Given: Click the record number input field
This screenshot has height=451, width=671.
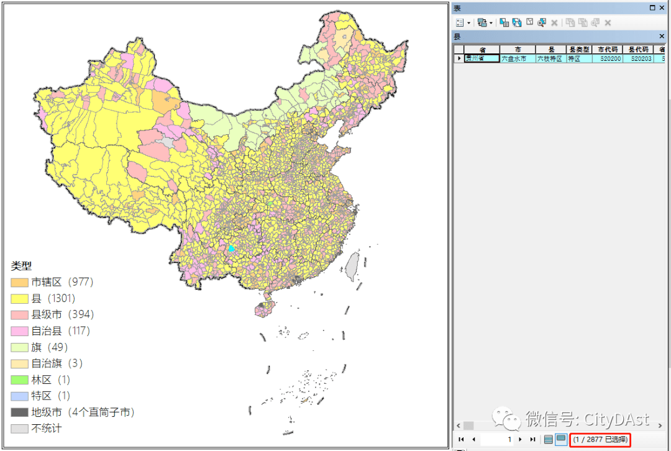Looking at the screenshot, I should pos(497,439).
